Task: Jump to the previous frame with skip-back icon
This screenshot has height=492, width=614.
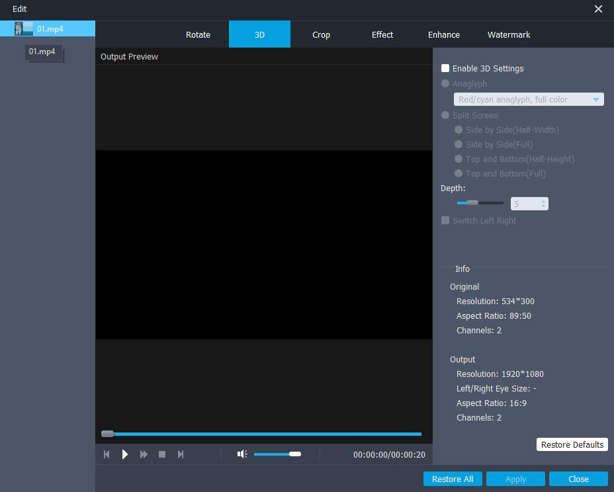Action: pos(107,454)
